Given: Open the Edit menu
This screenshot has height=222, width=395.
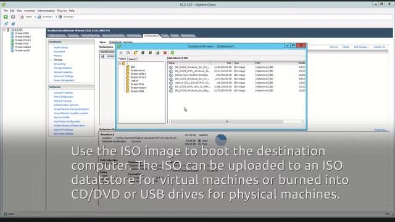Looking at the screenshot, I should pos(12,10).
